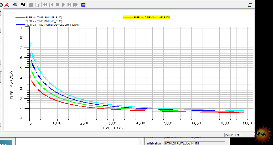273x145 pixels.
Task: Click the 9 tick label on FLPR axis
Action: (21, 28)
